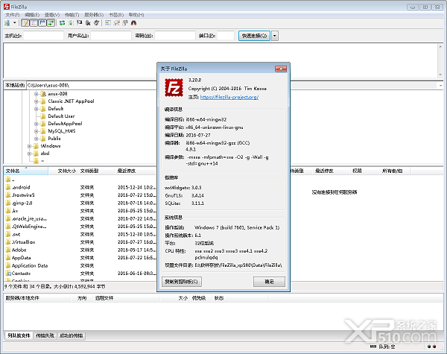Close the About FileZilla dialog with X
The width and height of the screenshot is (447, 354).
[281, 69]
